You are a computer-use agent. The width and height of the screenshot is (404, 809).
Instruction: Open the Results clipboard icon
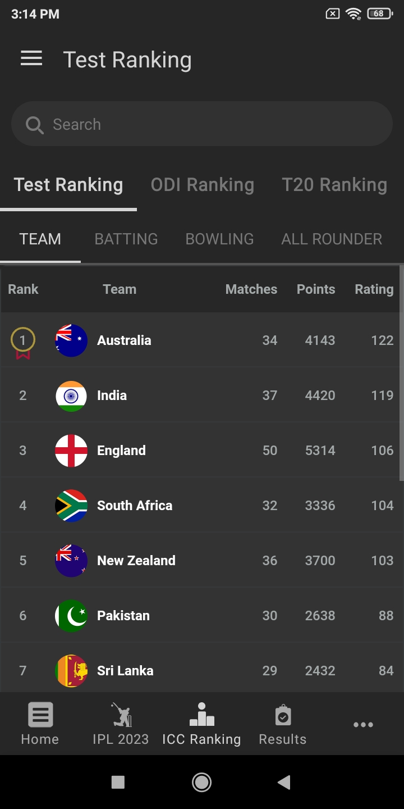pyautogui.click(x=283, y=715)
